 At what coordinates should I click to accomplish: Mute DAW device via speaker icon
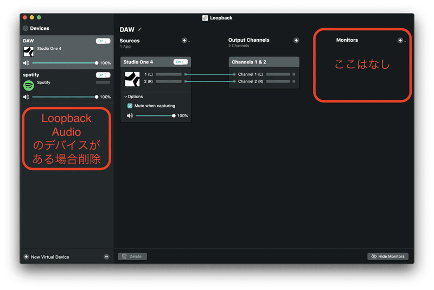(26, 63)
